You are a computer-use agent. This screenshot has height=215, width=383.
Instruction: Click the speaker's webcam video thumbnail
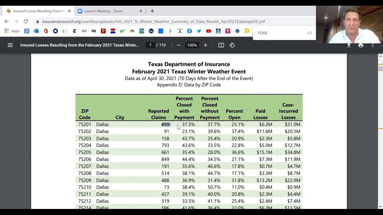point(349,24)
